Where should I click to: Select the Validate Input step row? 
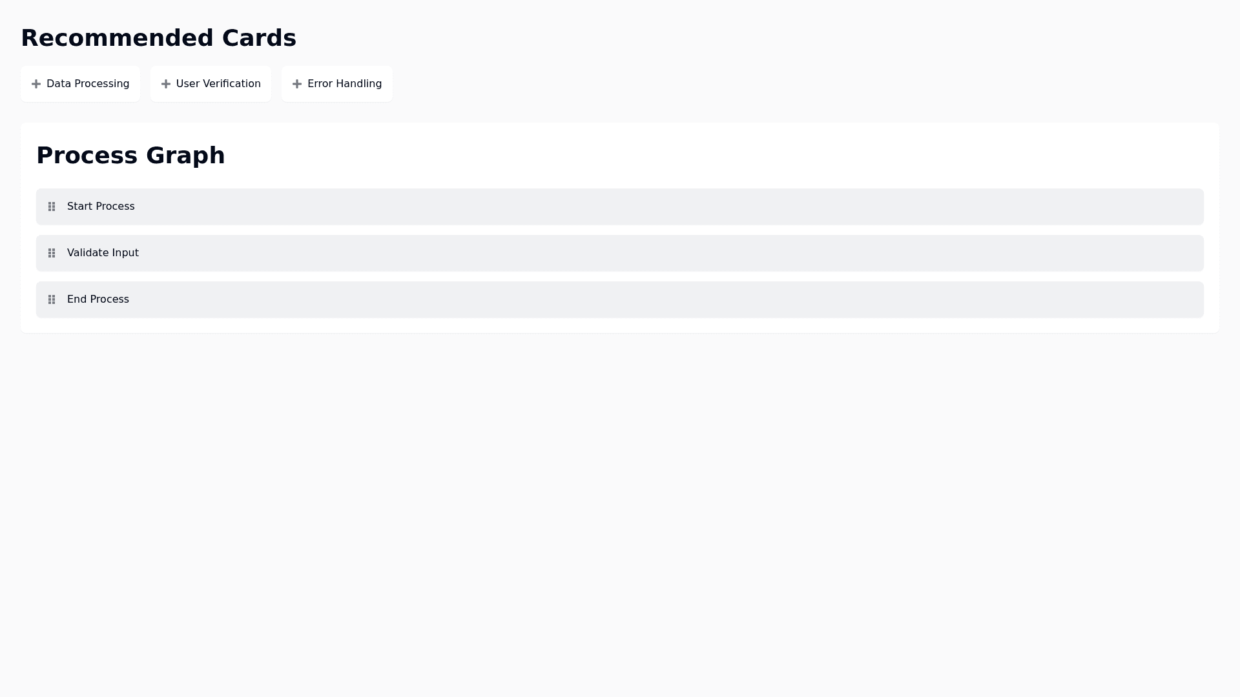[x=620, y=253]
